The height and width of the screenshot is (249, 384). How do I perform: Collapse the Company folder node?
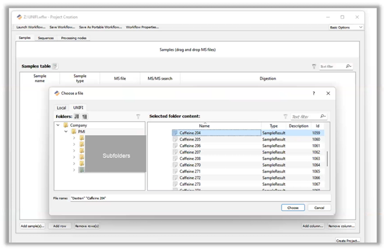tap(58, 125)
